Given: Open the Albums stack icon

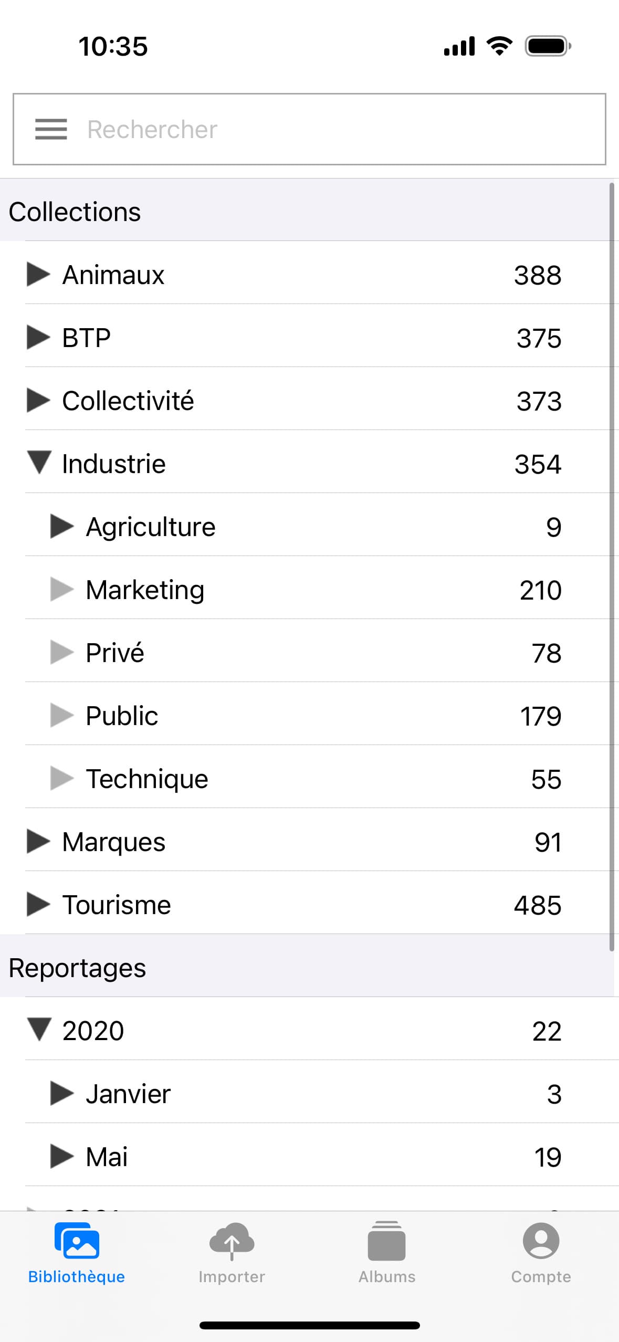Looking at the screenshot, I should tap(387, 1241).
